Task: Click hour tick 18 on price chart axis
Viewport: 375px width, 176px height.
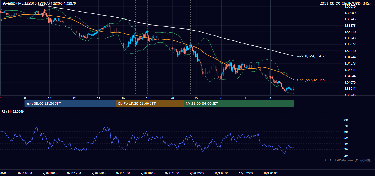Action: click(148, 98)
